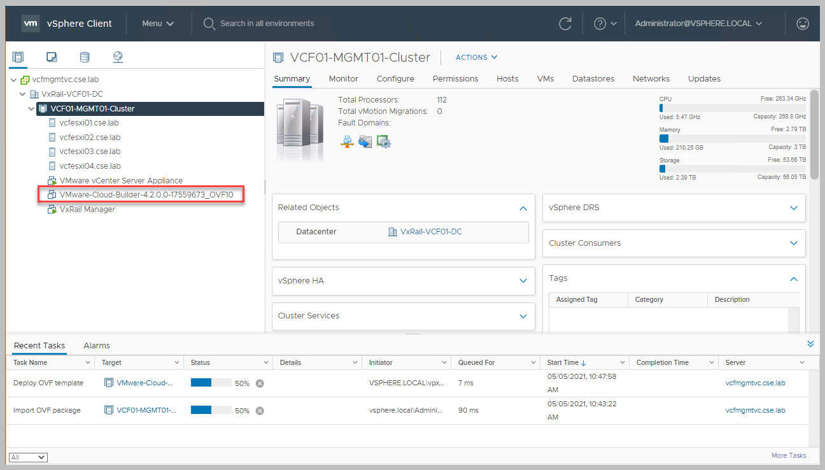Open the Menu dropdown in header
The image size is (825, 470).
tap(158, 24)
